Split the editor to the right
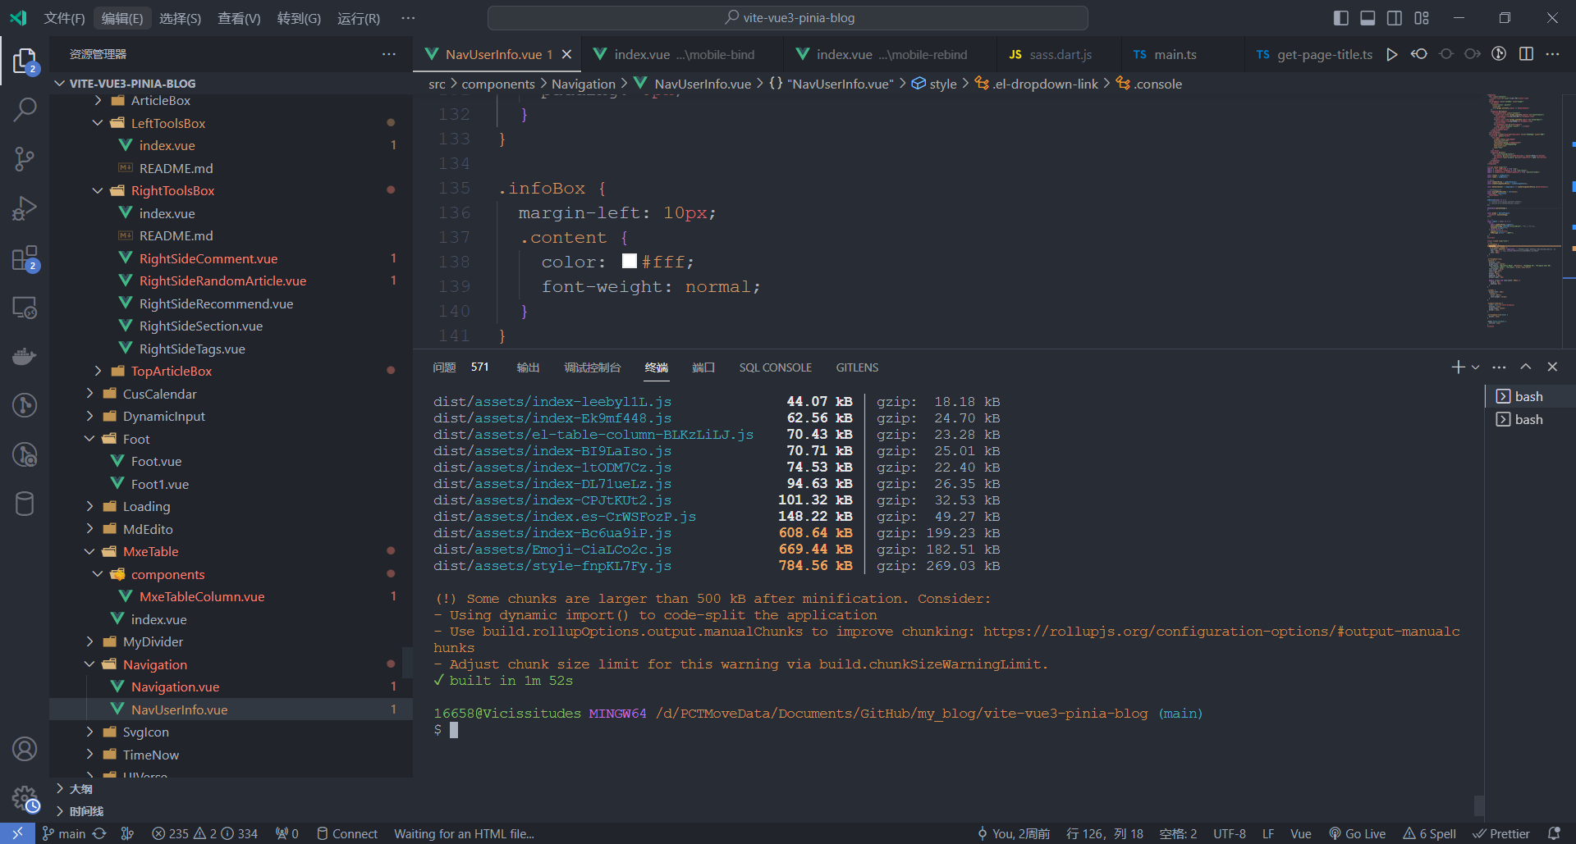Image resolution: width=1576 pixels, height=844 pixels. [x=1526, y=54]
